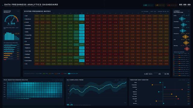Select the 99.2% SLA compliance value

pos(70,105)
